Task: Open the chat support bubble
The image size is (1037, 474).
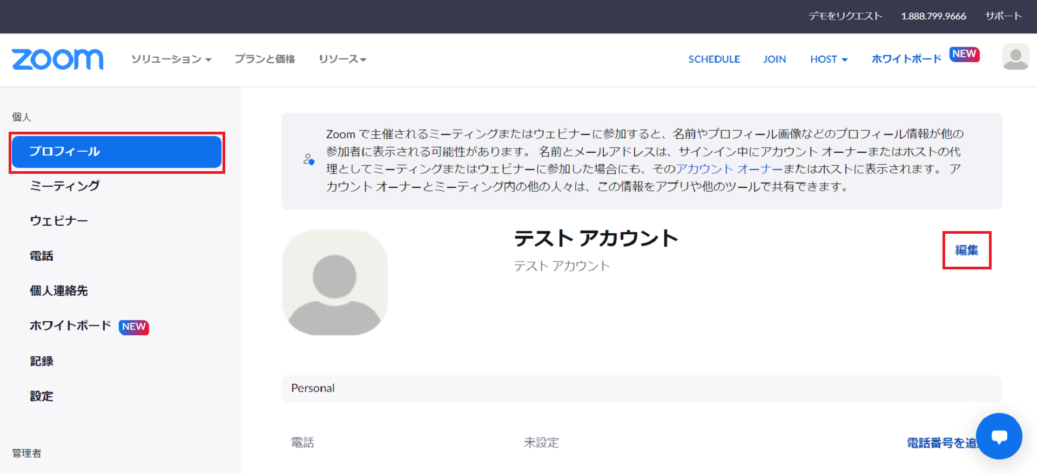Action: point(999,436)
